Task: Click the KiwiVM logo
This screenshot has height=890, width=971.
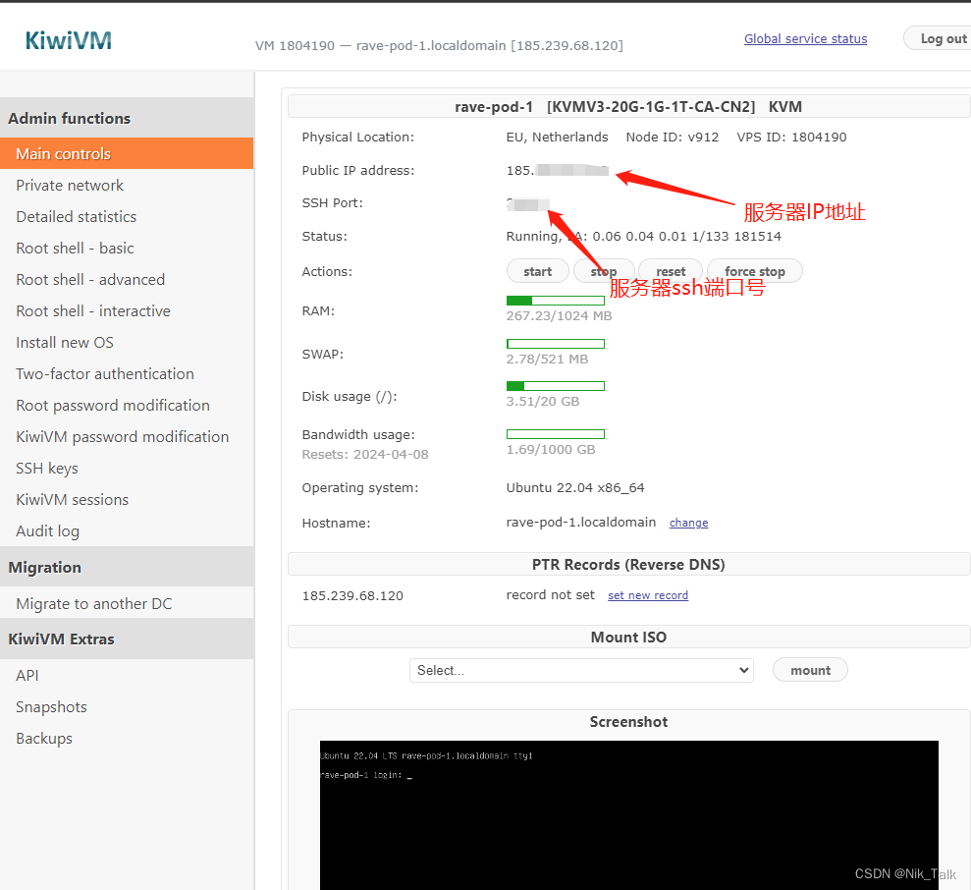Action: [69, 41]
